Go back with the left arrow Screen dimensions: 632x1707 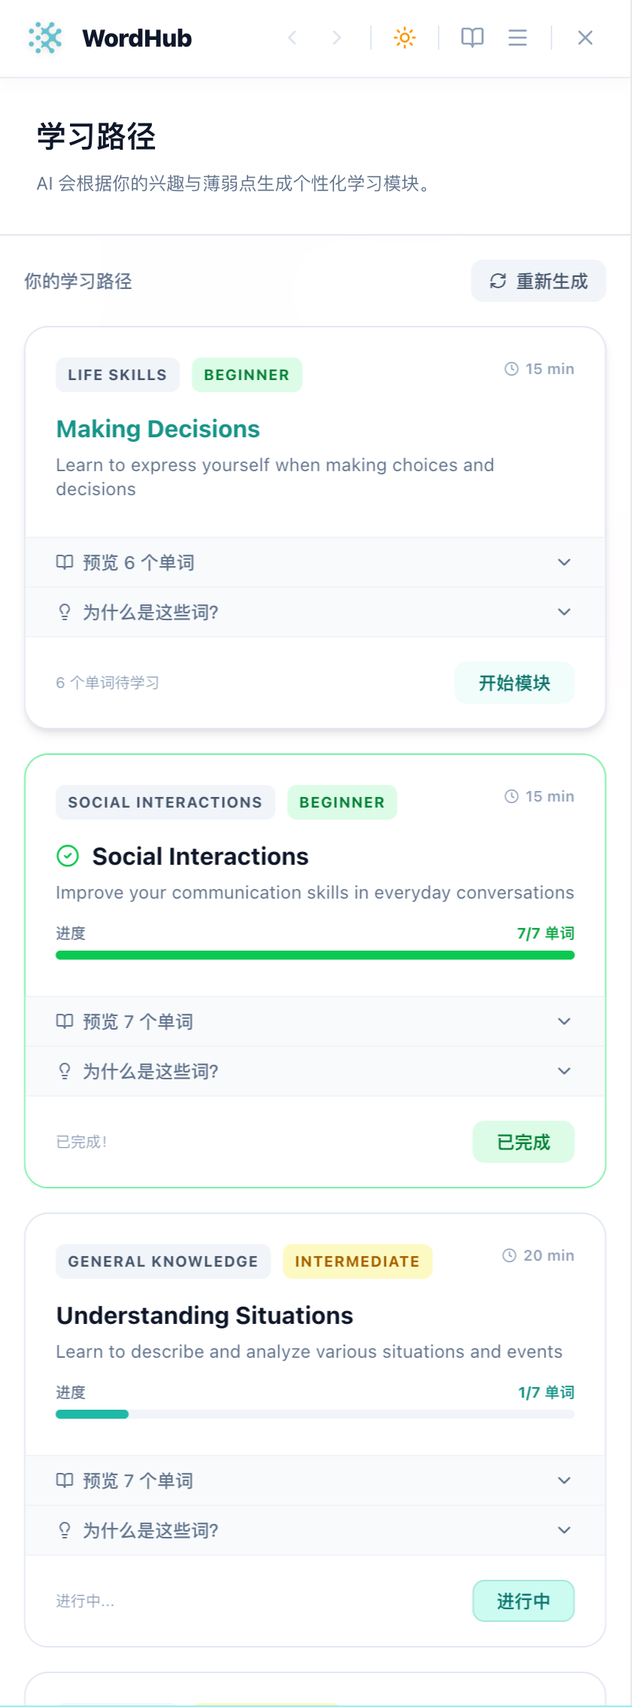pyautogui.click(x=293, y=38)
